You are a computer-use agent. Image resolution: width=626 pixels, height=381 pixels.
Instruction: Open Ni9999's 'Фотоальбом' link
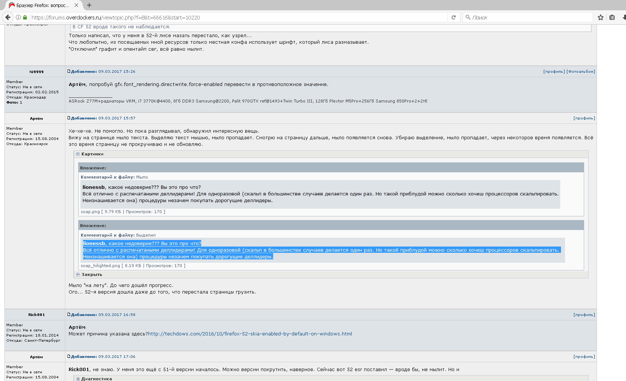(x=581, y=72)
